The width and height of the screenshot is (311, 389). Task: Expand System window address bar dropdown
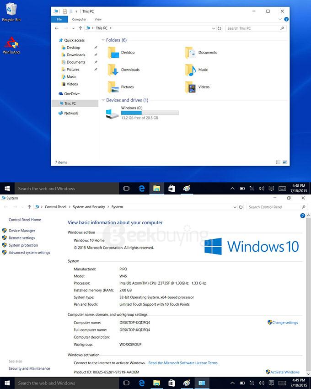(x=235, y=207)
